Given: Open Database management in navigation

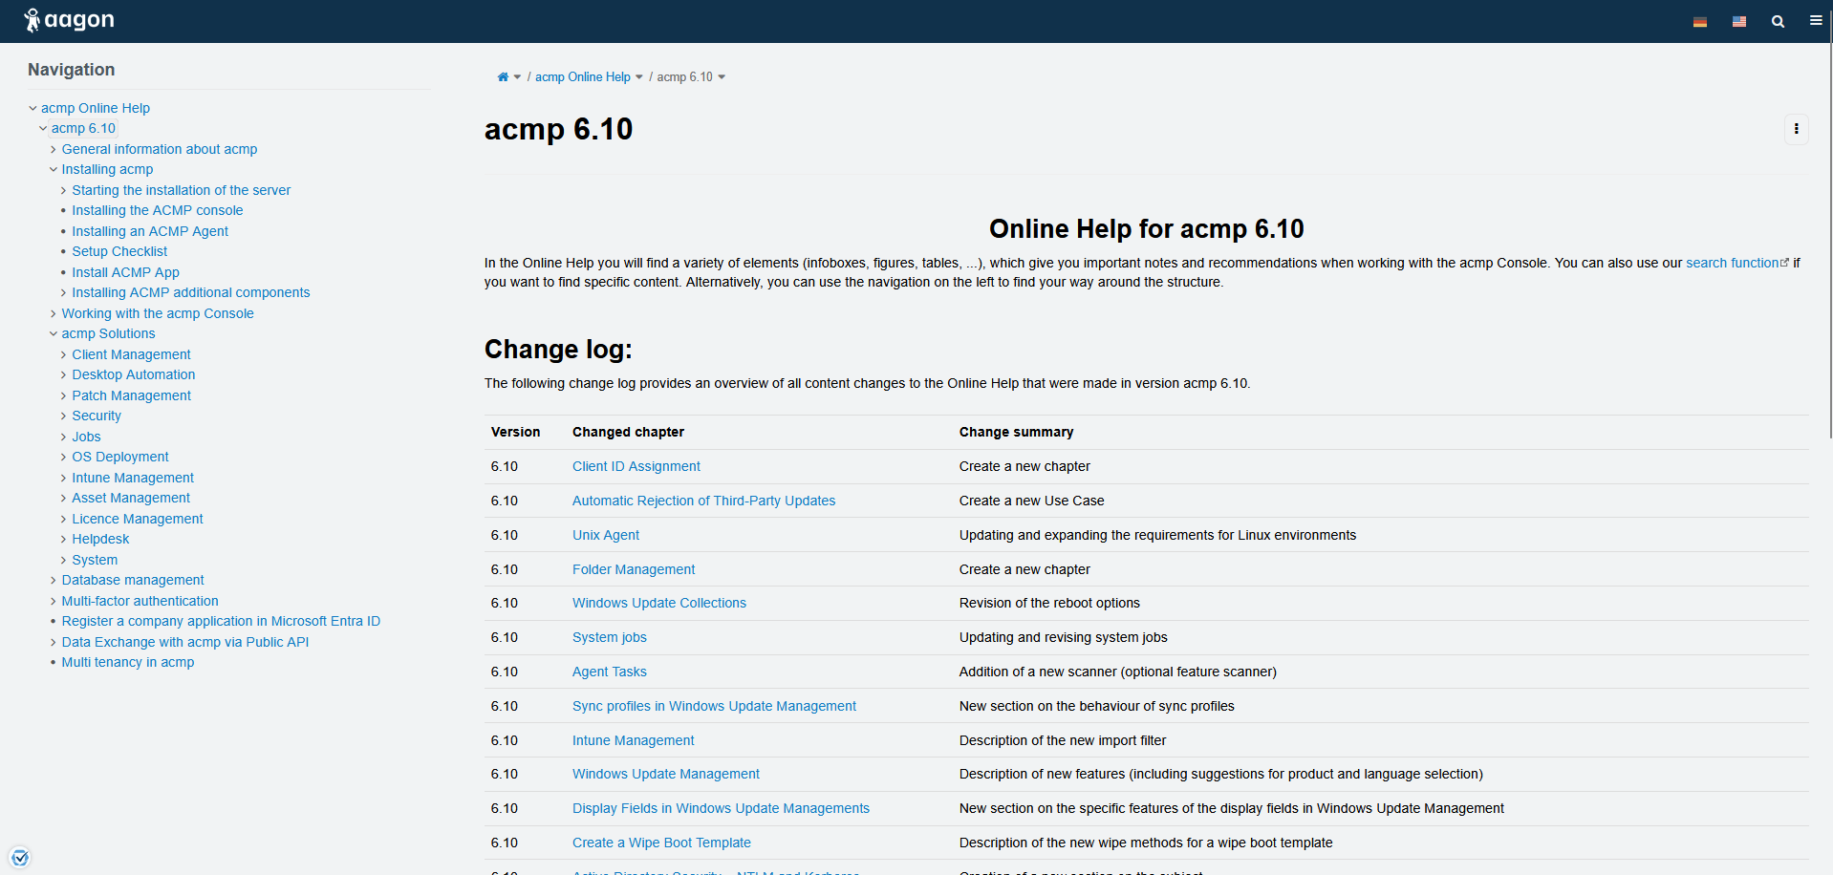Looking at the screenshot, I should click(x=133, y=580).
